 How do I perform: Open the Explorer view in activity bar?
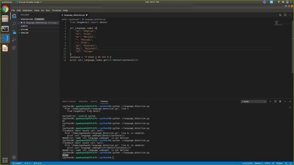click(14, 16)
